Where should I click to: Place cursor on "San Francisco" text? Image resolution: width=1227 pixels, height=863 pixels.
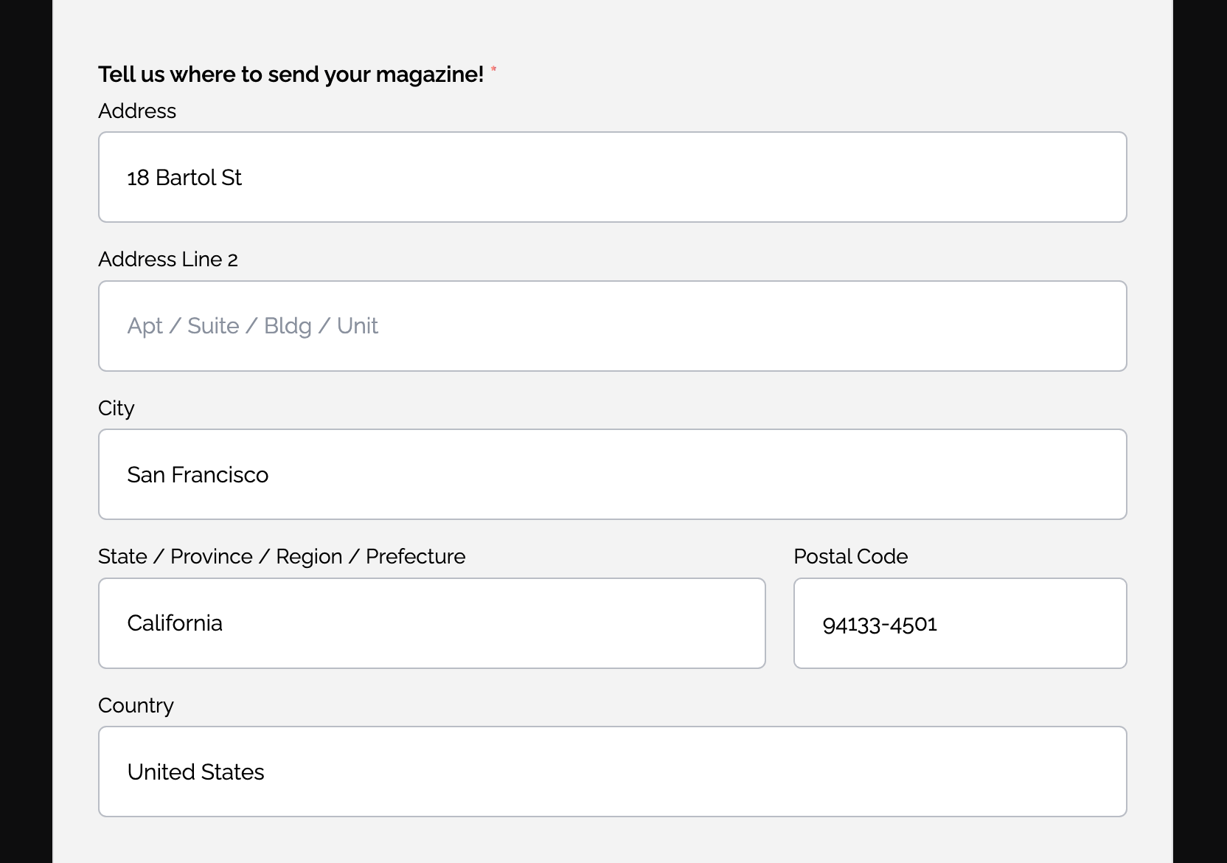coord(198,475)
